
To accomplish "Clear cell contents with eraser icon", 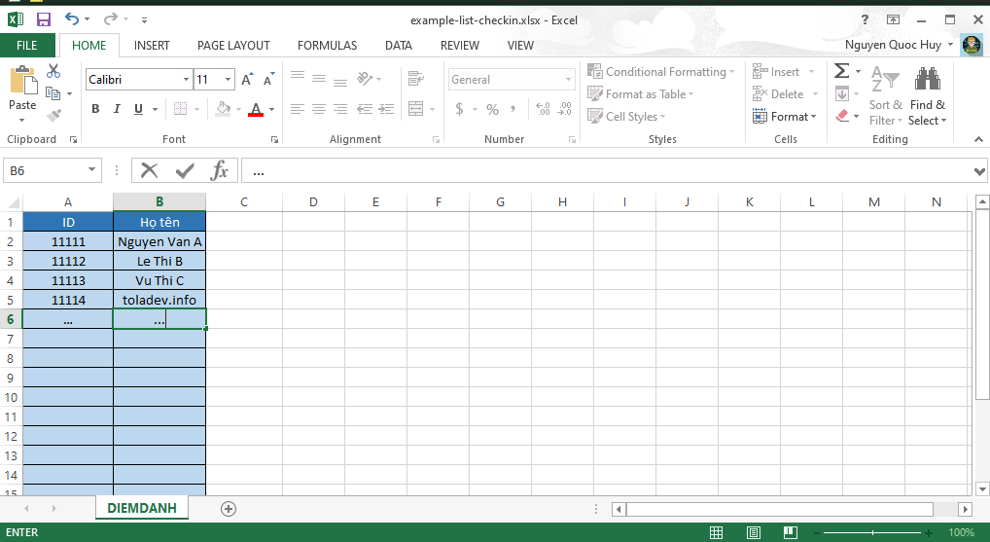I will 842,116.
